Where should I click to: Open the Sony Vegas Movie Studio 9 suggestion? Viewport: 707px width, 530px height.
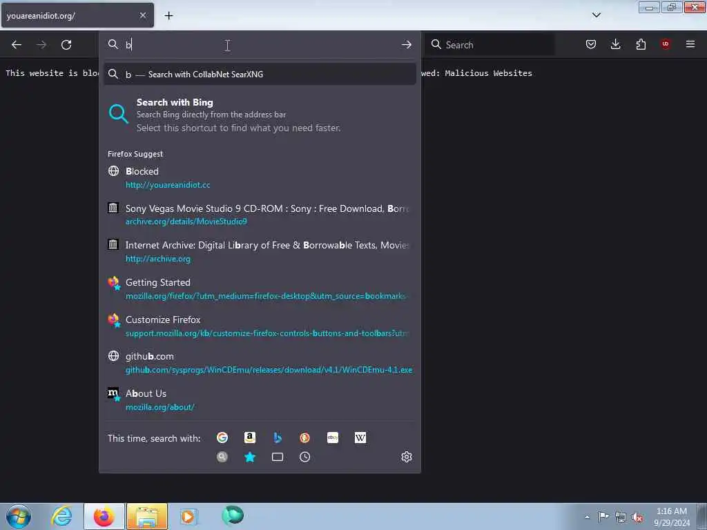tap(260, 215)
